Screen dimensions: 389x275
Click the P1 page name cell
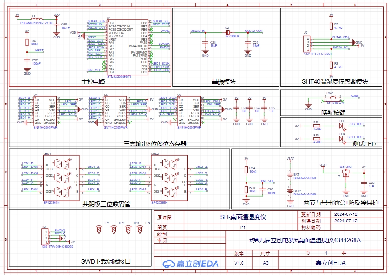point(243,227)
